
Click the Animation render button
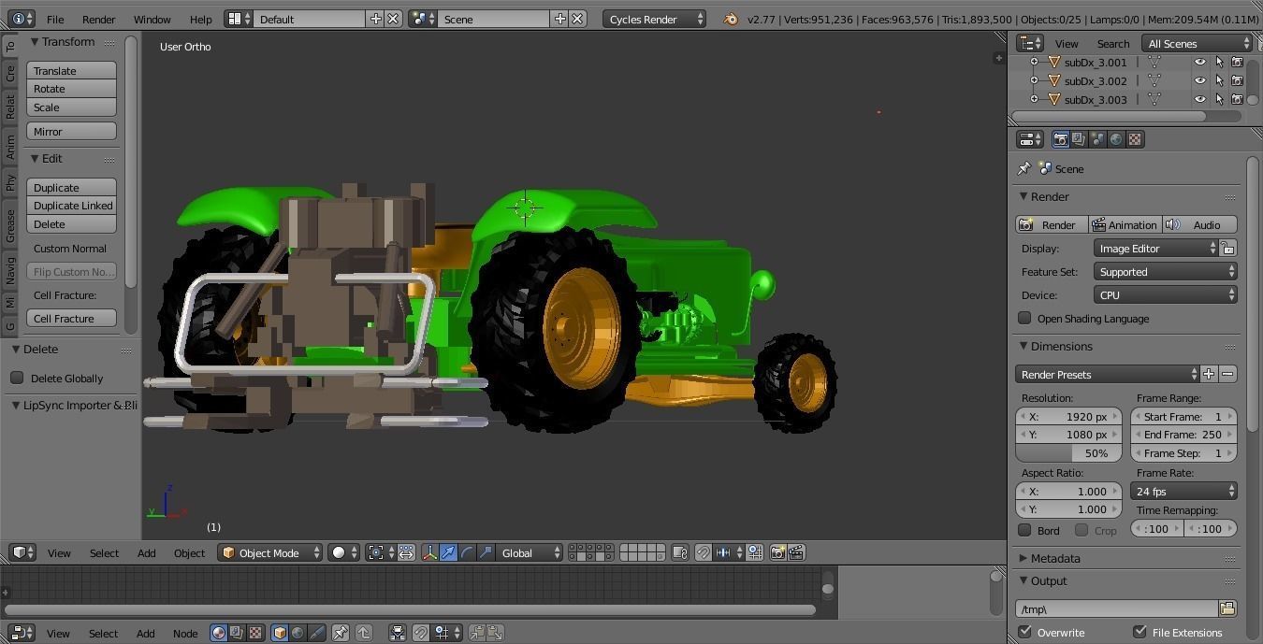(1125, 224)
